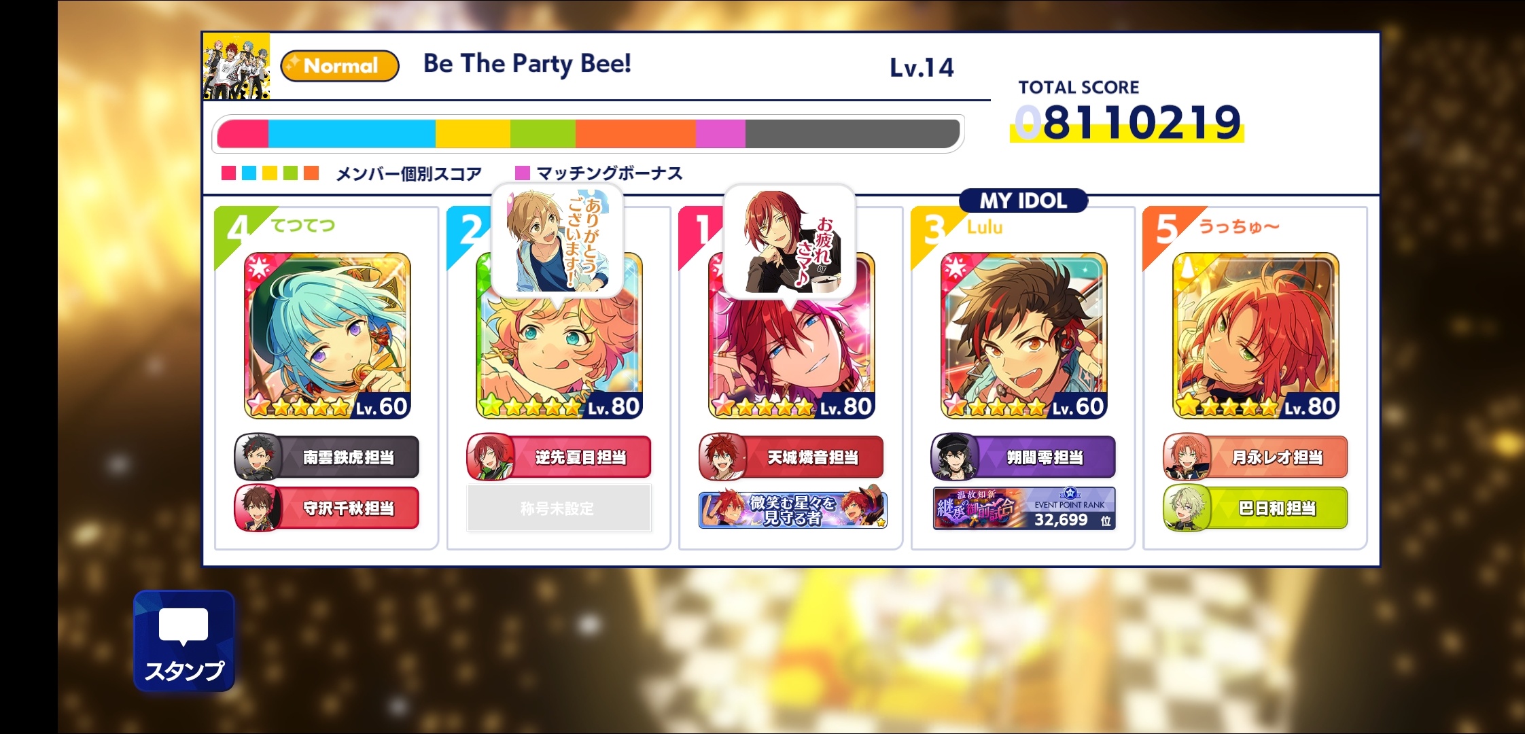Click the 守沢千秋担当 title badge
The height and width of the screenshot is (734, 1525).
point(327,508)
